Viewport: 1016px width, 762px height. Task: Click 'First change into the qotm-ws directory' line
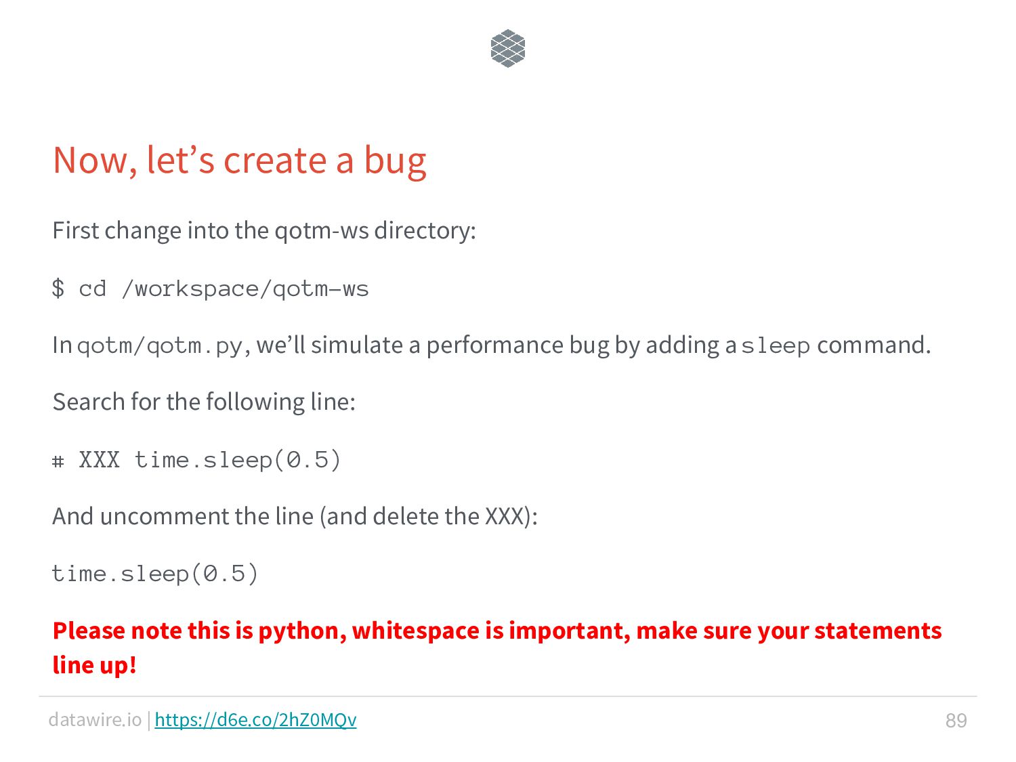(264, 230)
